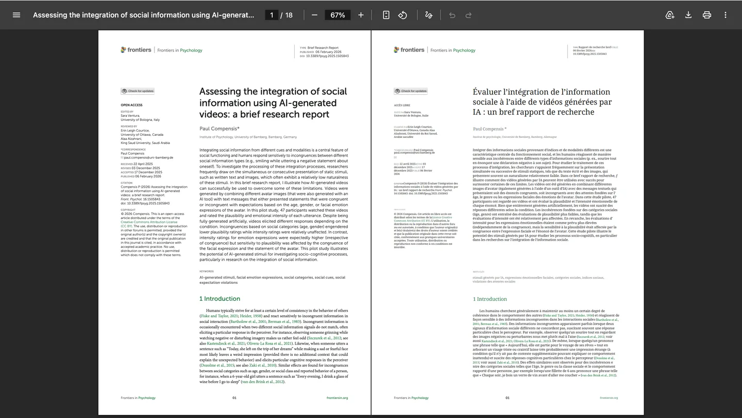Viewport: 742px width, 418px height.
Task: Click Zaki et al., 2010 citation, English page
Action: pyautogui.click(x=262, y=365)
